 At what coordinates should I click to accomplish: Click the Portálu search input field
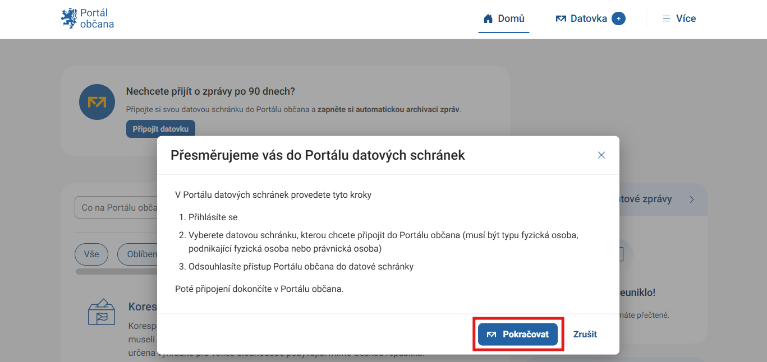[121, 207]
